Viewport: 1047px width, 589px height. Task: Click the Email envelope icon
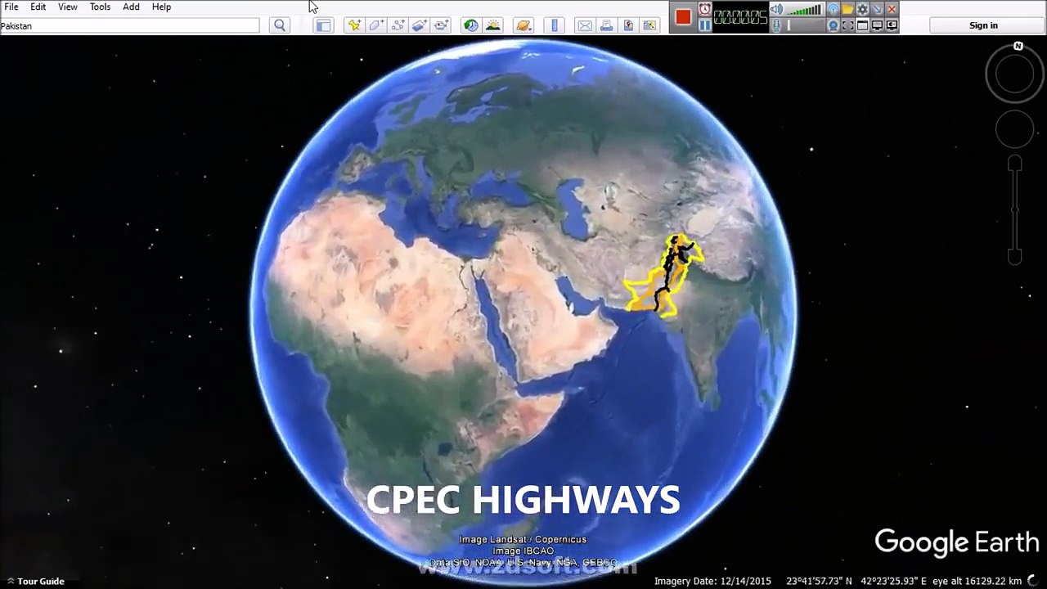585,25
